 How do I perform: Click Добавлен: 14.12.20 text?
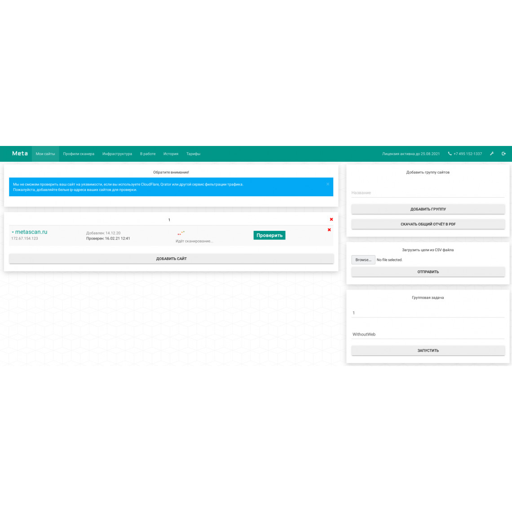[103, 233]
